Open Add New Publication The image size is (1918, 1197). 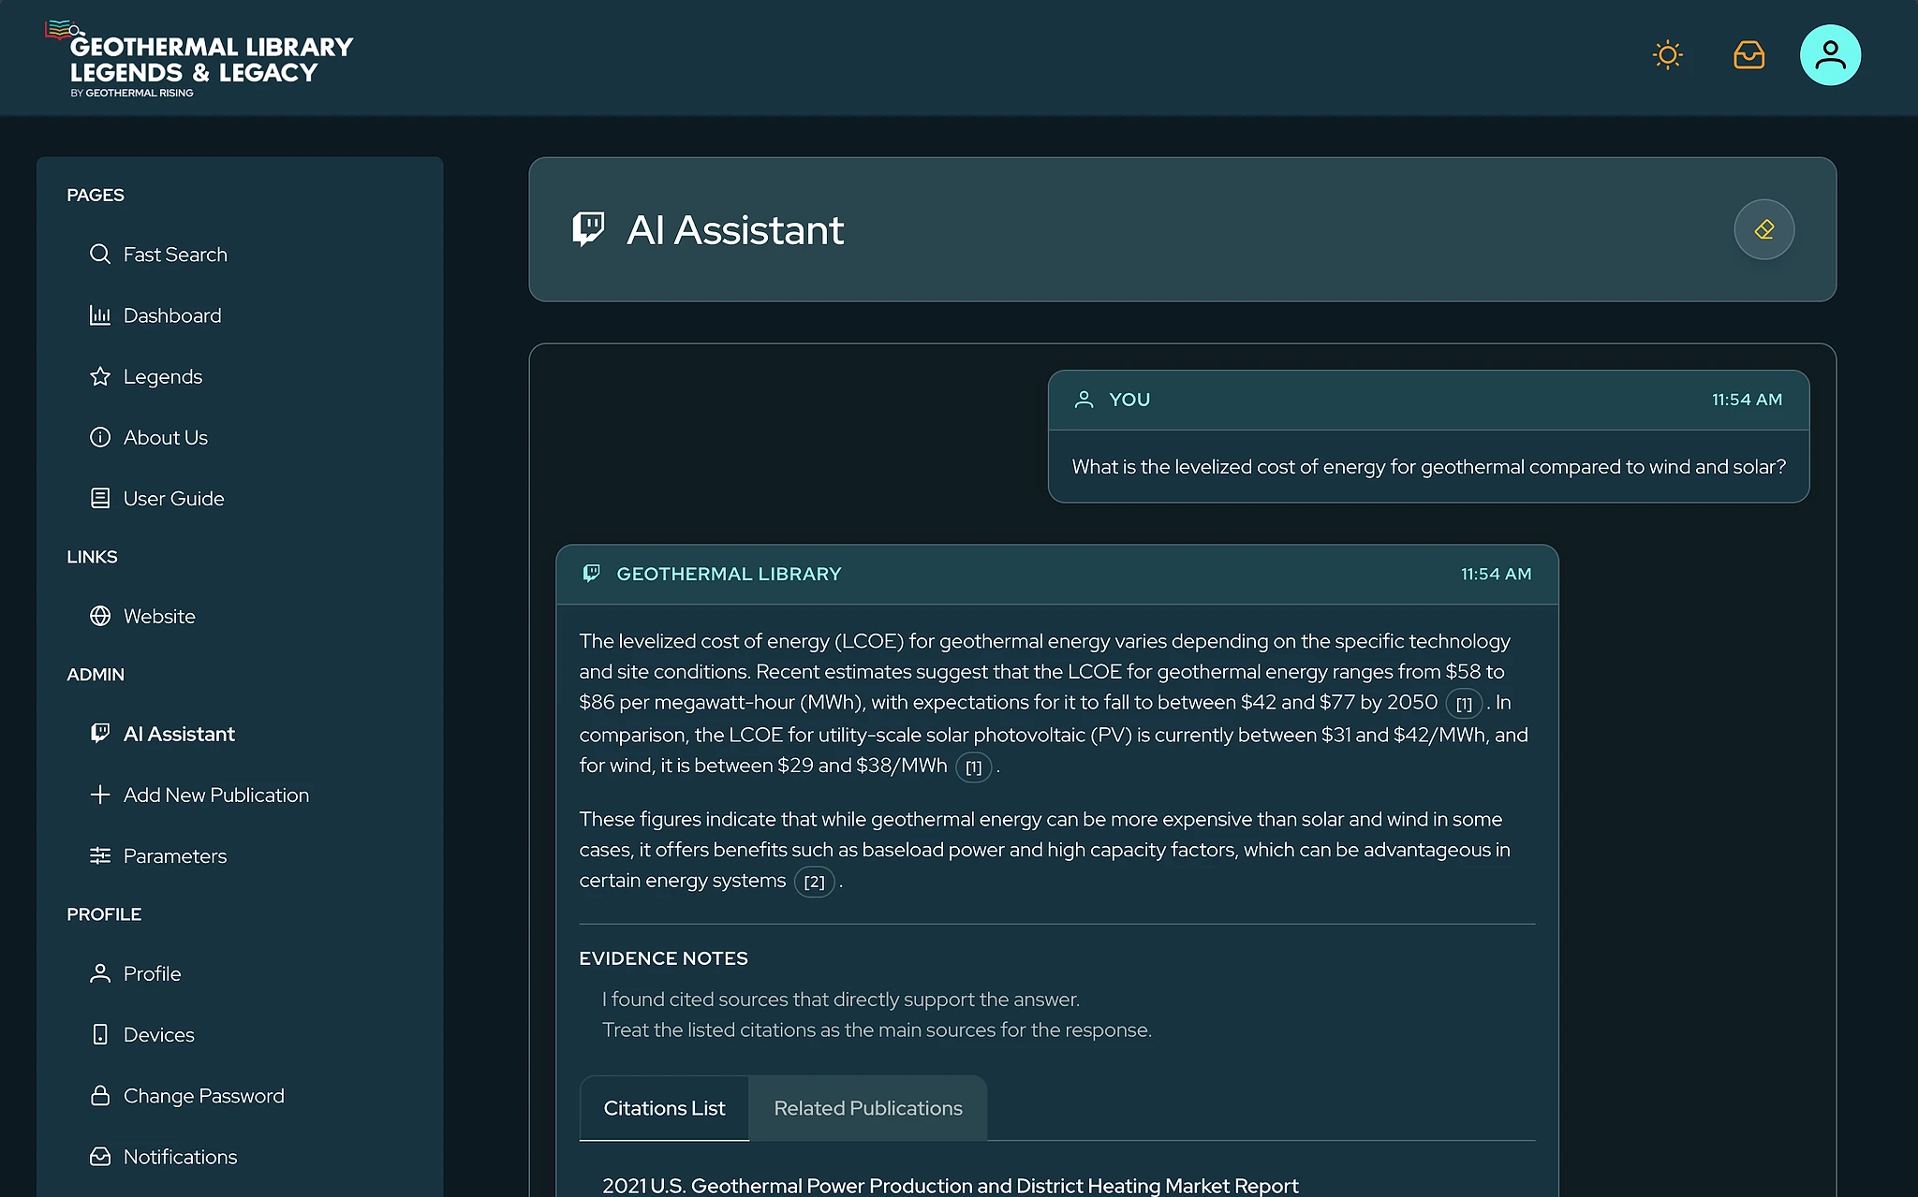pyautogui.click(x=216, y=795)
